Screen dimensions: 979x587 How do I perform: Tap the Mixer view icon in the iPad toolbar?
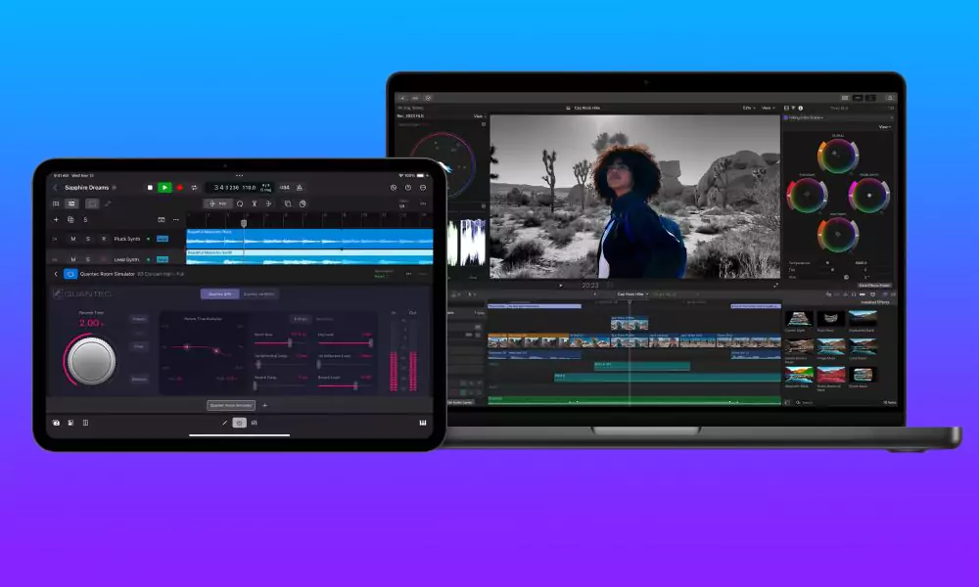pos(255,423)
